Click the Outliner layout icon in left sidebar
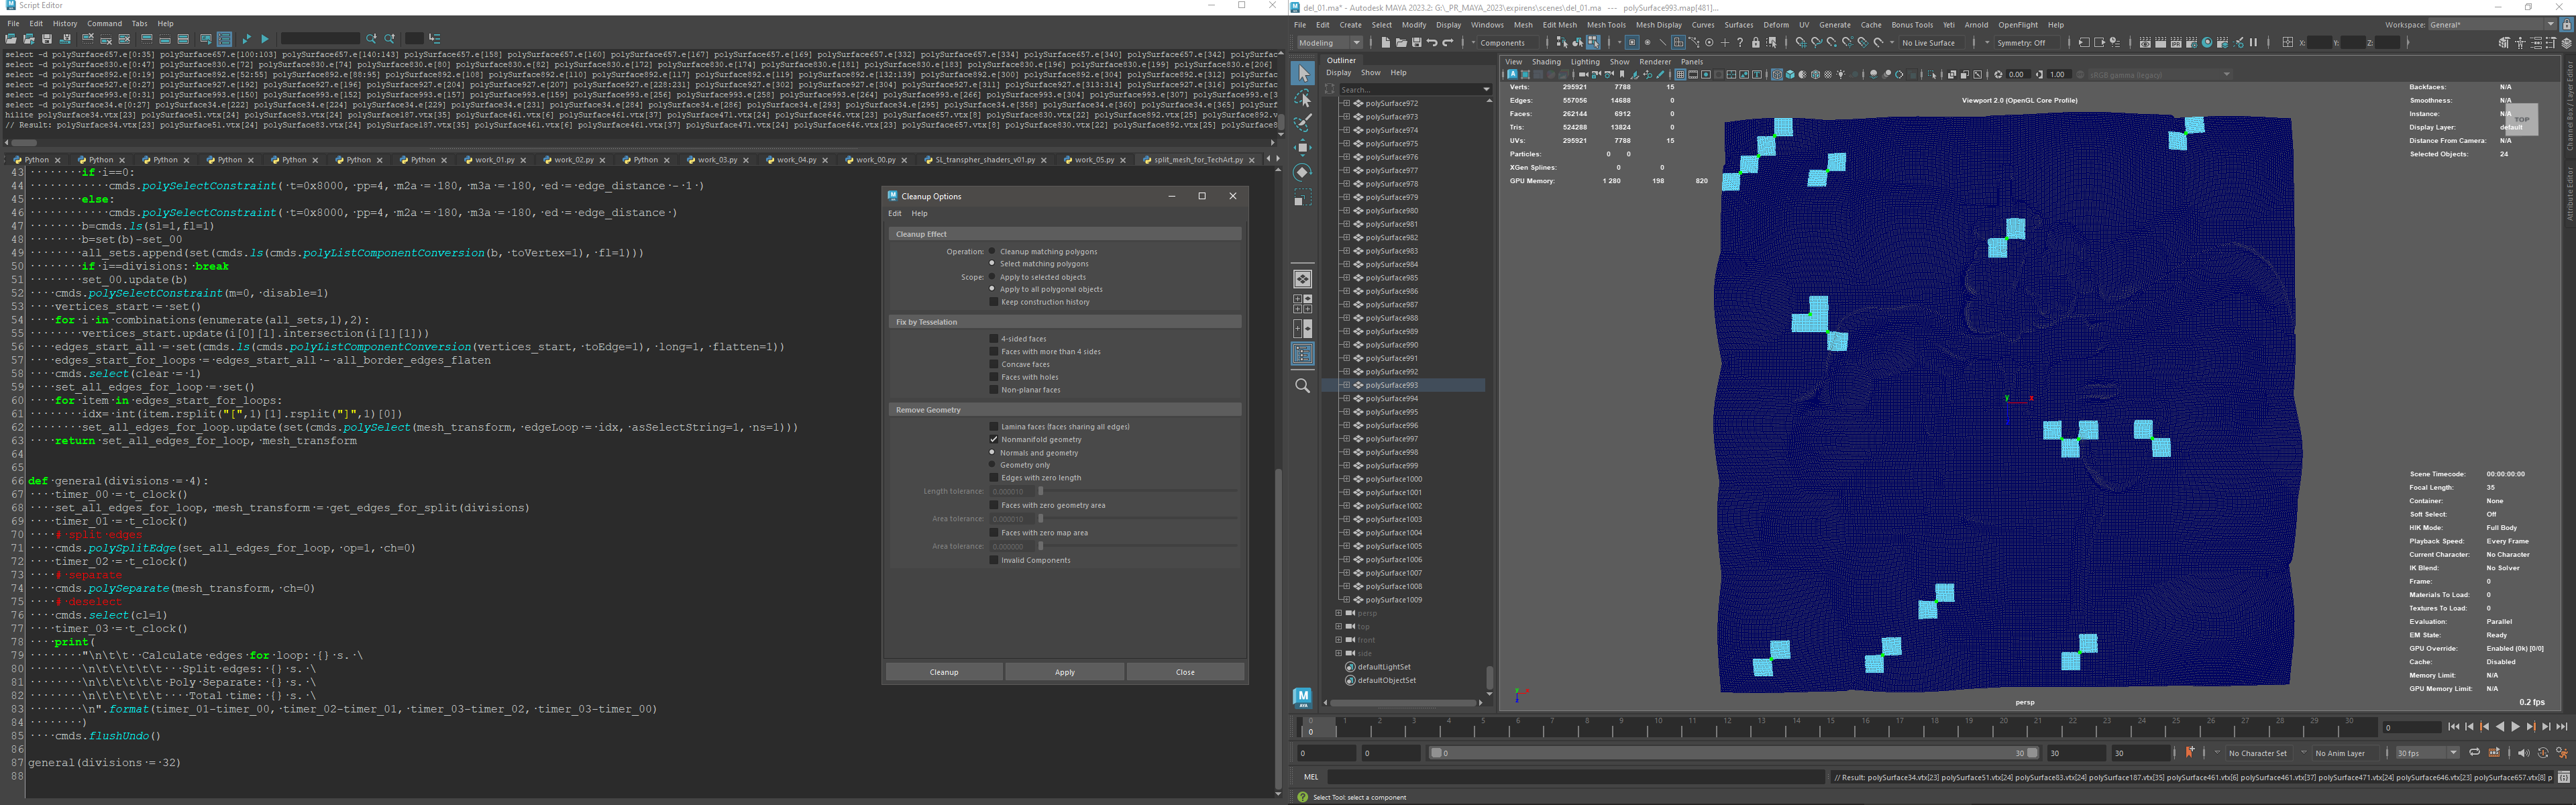 (1302, 353)
